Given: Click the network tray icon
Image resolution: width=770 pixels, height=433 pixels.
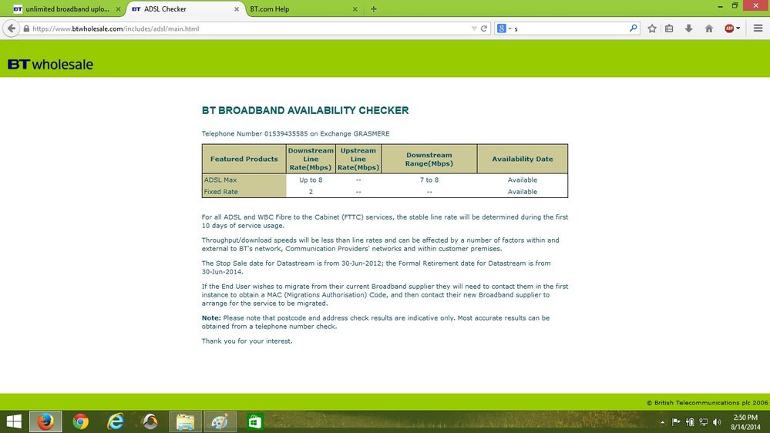Looking at the screenshot, I should [703, 421].
